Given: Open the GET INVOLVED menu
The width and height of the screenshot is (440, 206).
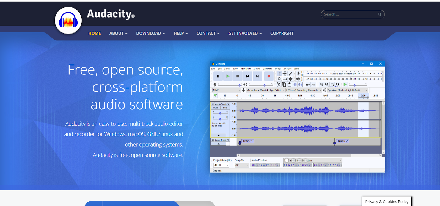Looking at the screenshot, I should coord(245,33).
